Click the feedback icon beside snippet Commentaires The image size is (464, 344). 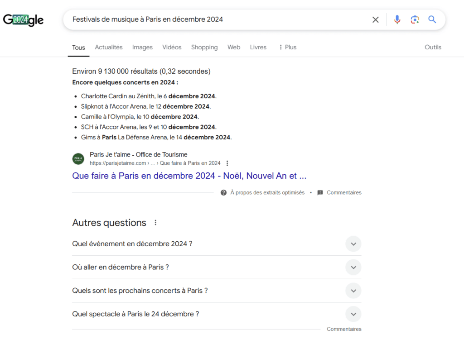(320, 193)
